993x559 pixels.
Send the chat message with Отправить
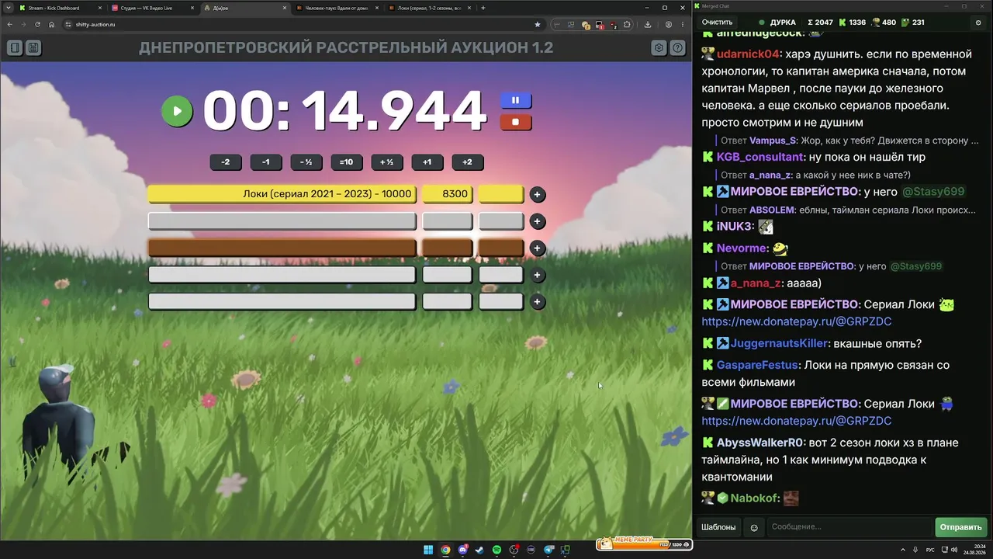pos(960,527)
